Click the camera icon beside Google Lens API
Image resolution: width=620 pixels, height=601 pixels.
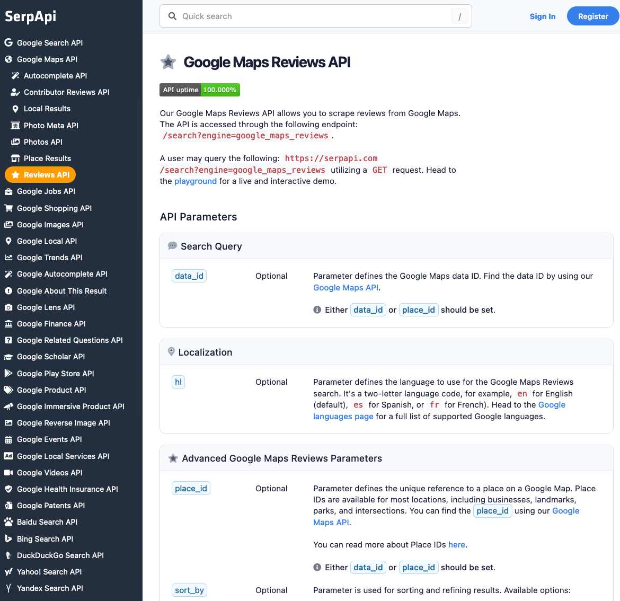(8, 307)
